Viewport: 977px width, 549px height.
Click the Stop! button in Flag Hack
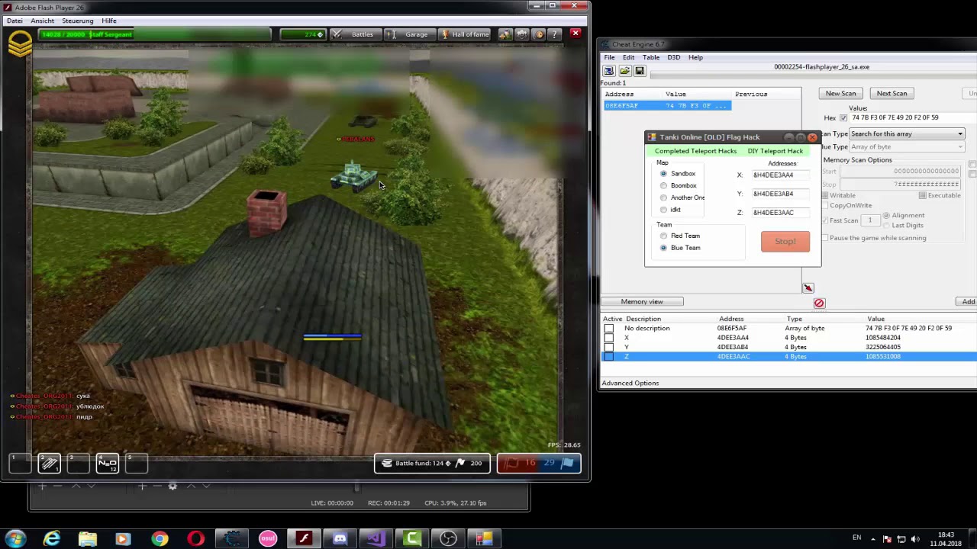tap(785, 242)
